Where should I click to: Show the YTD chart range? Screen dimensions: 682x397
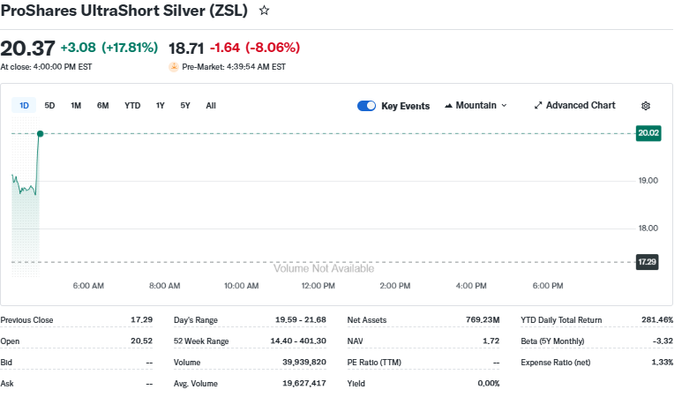click(132, 106)
